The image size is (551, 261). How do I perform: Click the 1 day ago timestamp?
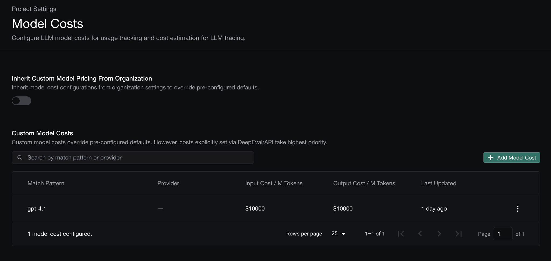point(434,209)
